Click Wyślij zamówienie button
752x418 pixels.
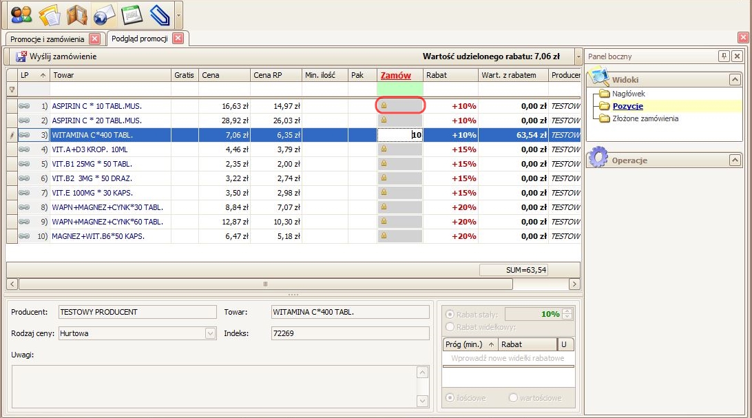(57, 56)
